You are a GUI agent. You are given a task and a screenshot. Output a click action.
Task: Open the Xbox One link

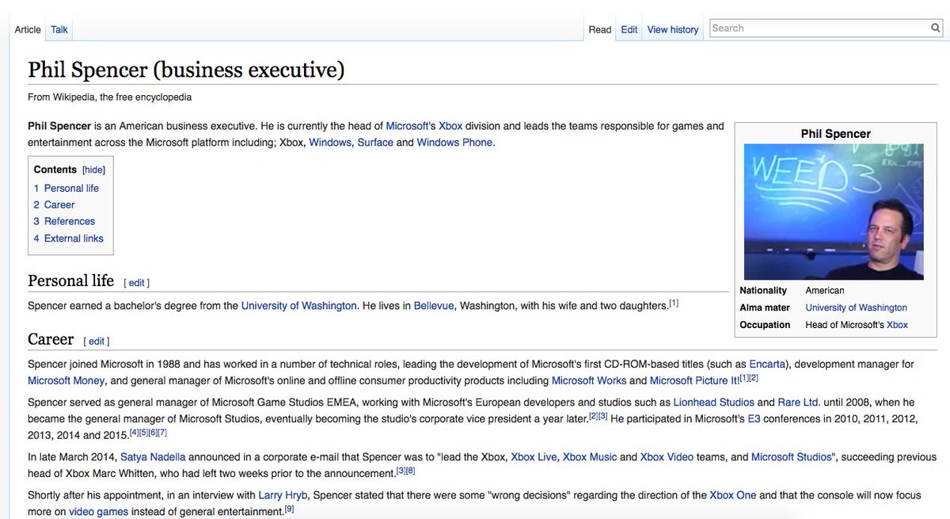[x=733, y=495]
